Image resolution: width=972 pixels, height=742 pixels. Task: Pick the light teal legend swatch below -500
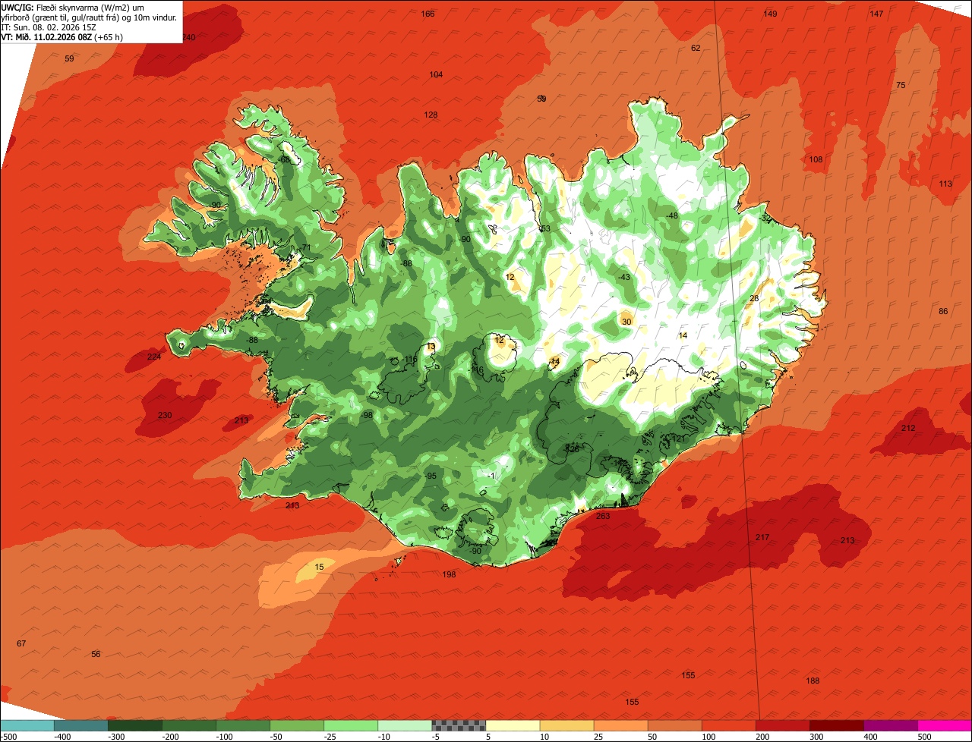[x=27, y=725]
